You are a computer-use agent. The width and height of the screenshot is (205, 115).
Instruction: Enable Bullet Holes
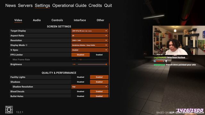click(x=99, y=96)
